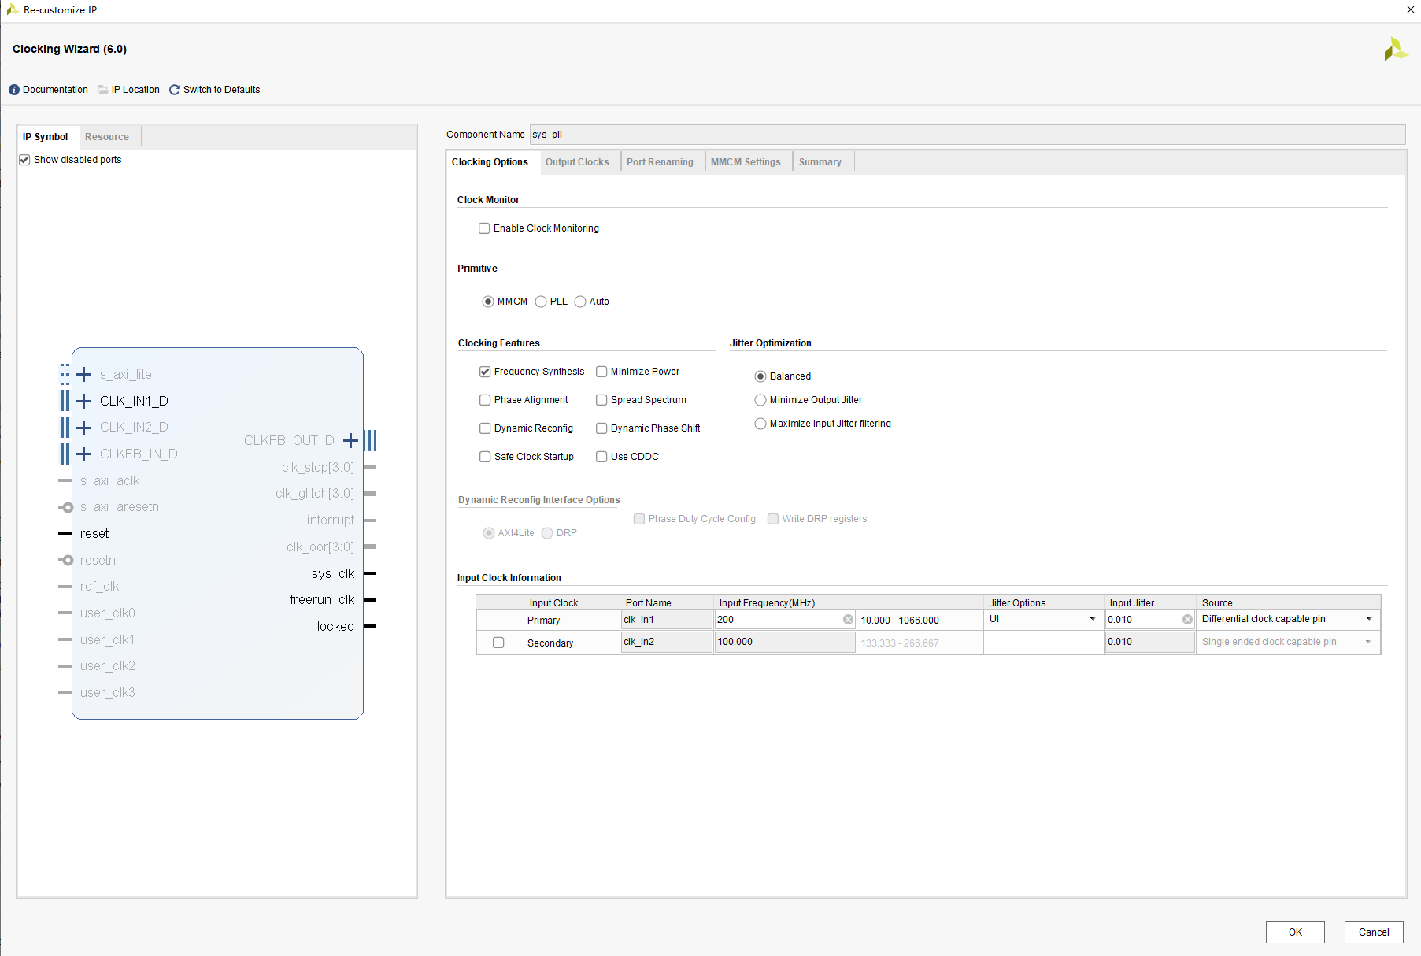Open the secondary clock Source dropdown

pos(1288,643)
